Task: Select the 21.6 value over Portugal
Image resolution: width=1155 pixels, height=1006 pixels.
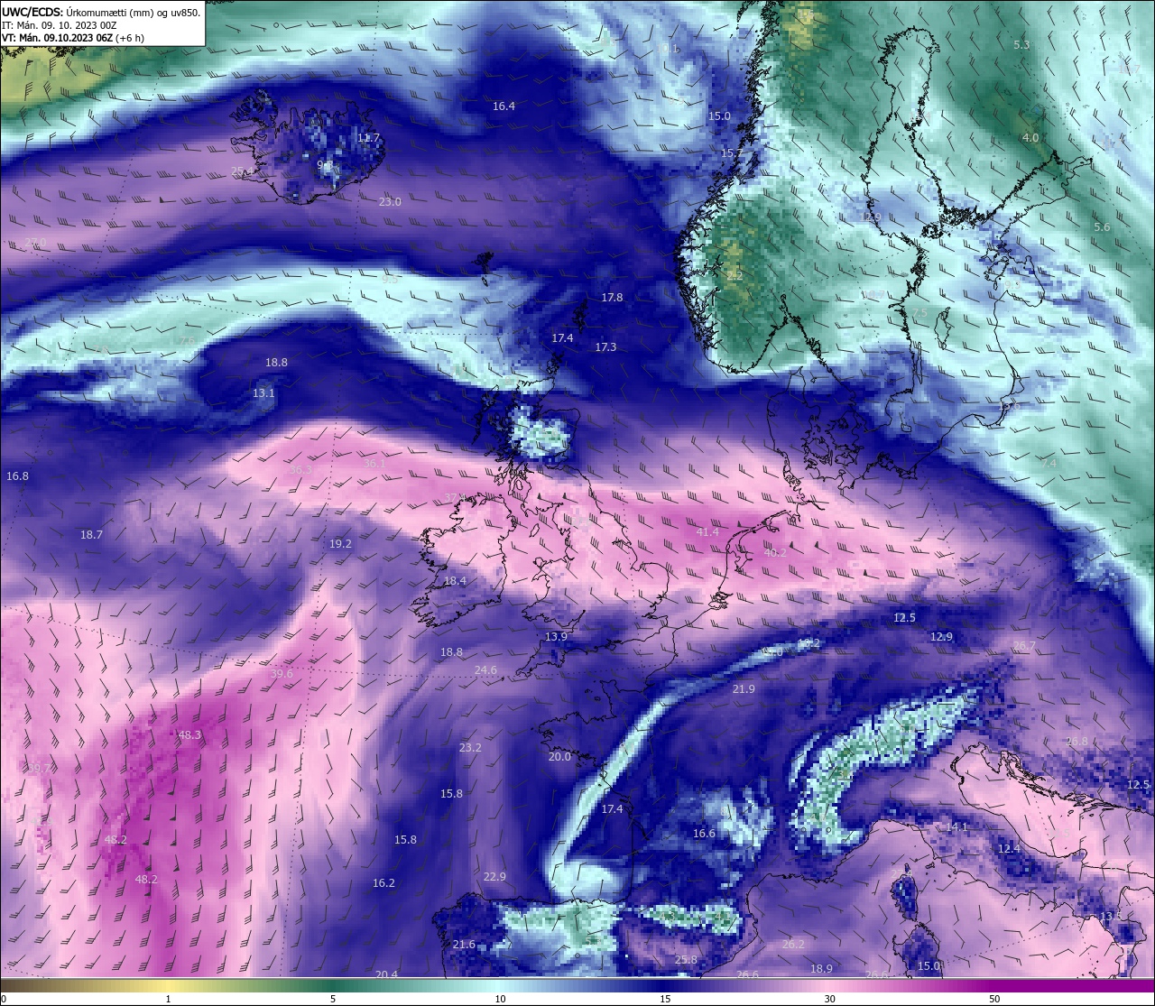Action: 464,945
